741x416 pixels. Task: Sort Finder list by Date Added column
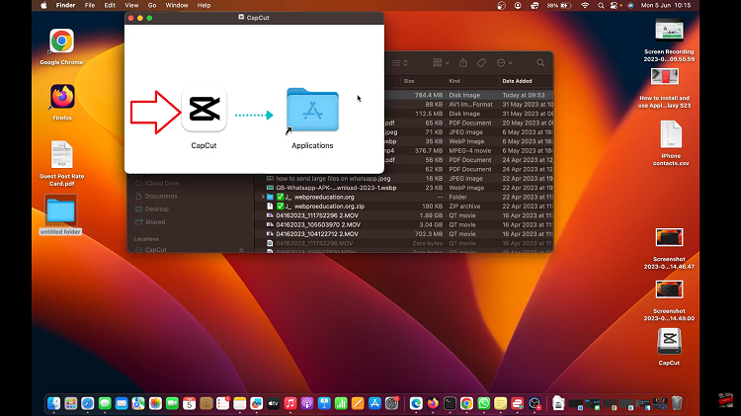tap(517, 81)
